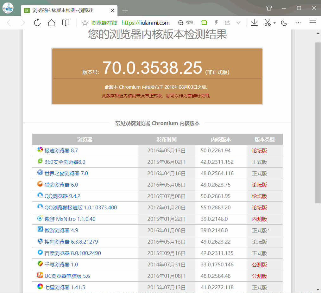Open the three-dots more tools menu

pos(299,23)
